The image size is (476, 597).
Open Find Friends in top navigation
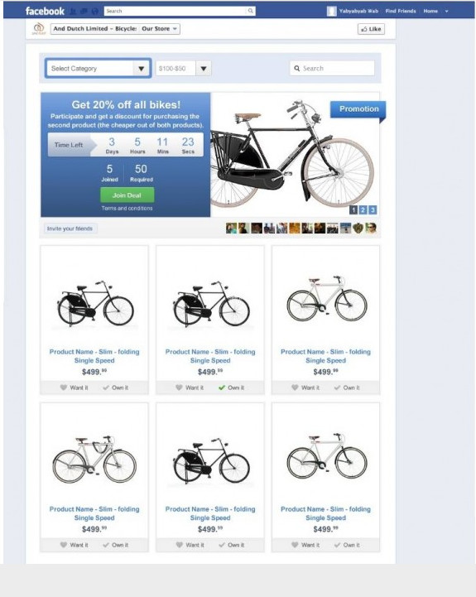pos(401,11)
